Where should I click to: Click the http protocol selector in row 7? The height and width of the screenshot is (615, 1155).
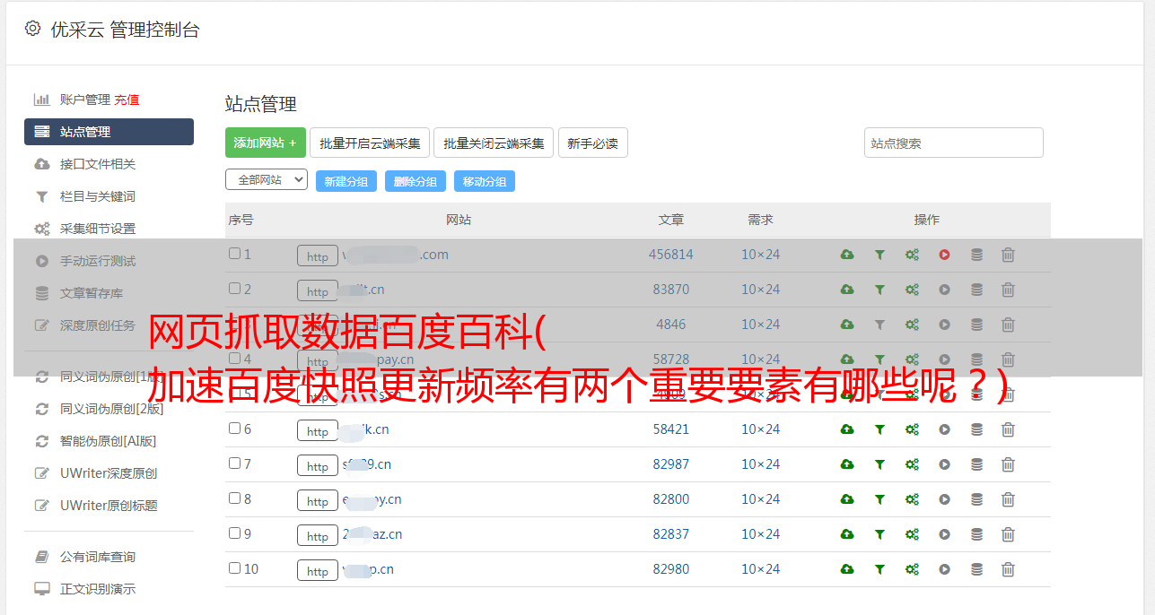tap(318, 465)
